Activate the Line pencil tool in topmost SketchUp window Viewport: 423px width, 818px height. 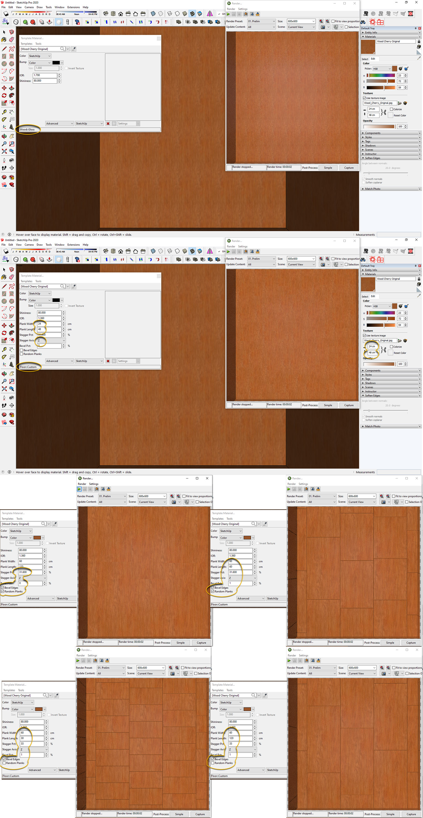[4, 49]
